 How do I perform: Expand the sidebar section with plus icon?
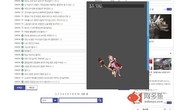pyautogui.click(x=170, y=53)
